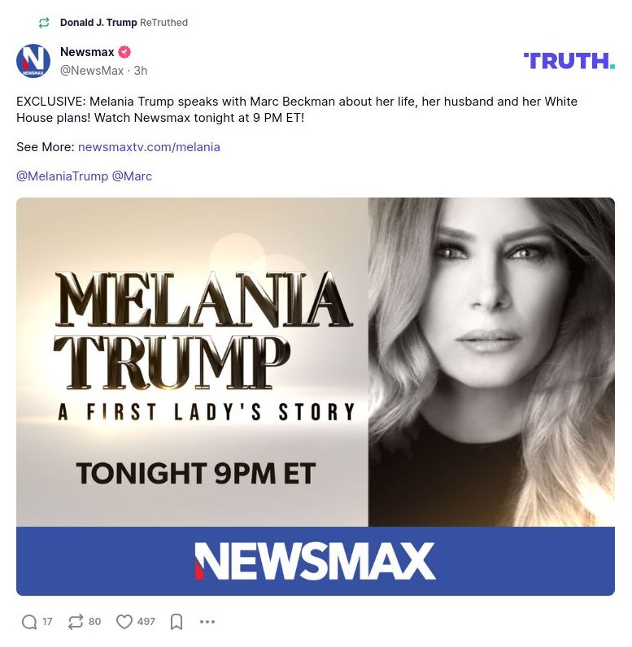Image resolution: width=632 pixels, height=647 pixels.
Task: Click the Newsmax profile avatar
Action: coord(33,61)
